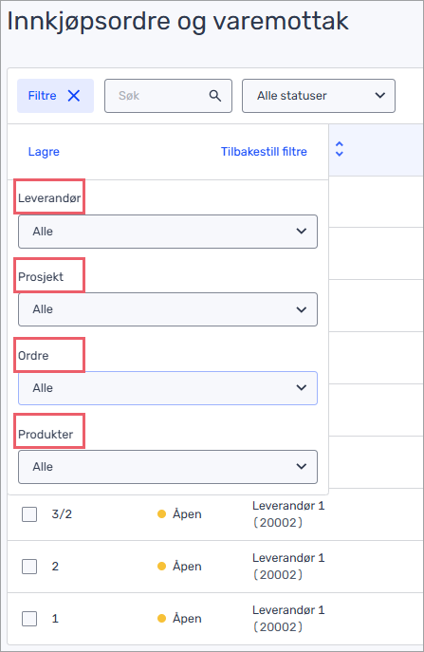Viewport: 424px width, 652px height.
Task: Click the chevron on Alle statuser
Action: click(x=380, y=96)
